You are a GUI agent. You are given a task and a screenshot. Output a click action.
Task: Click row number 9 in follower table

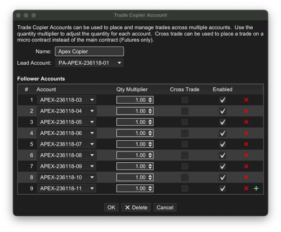31,188
